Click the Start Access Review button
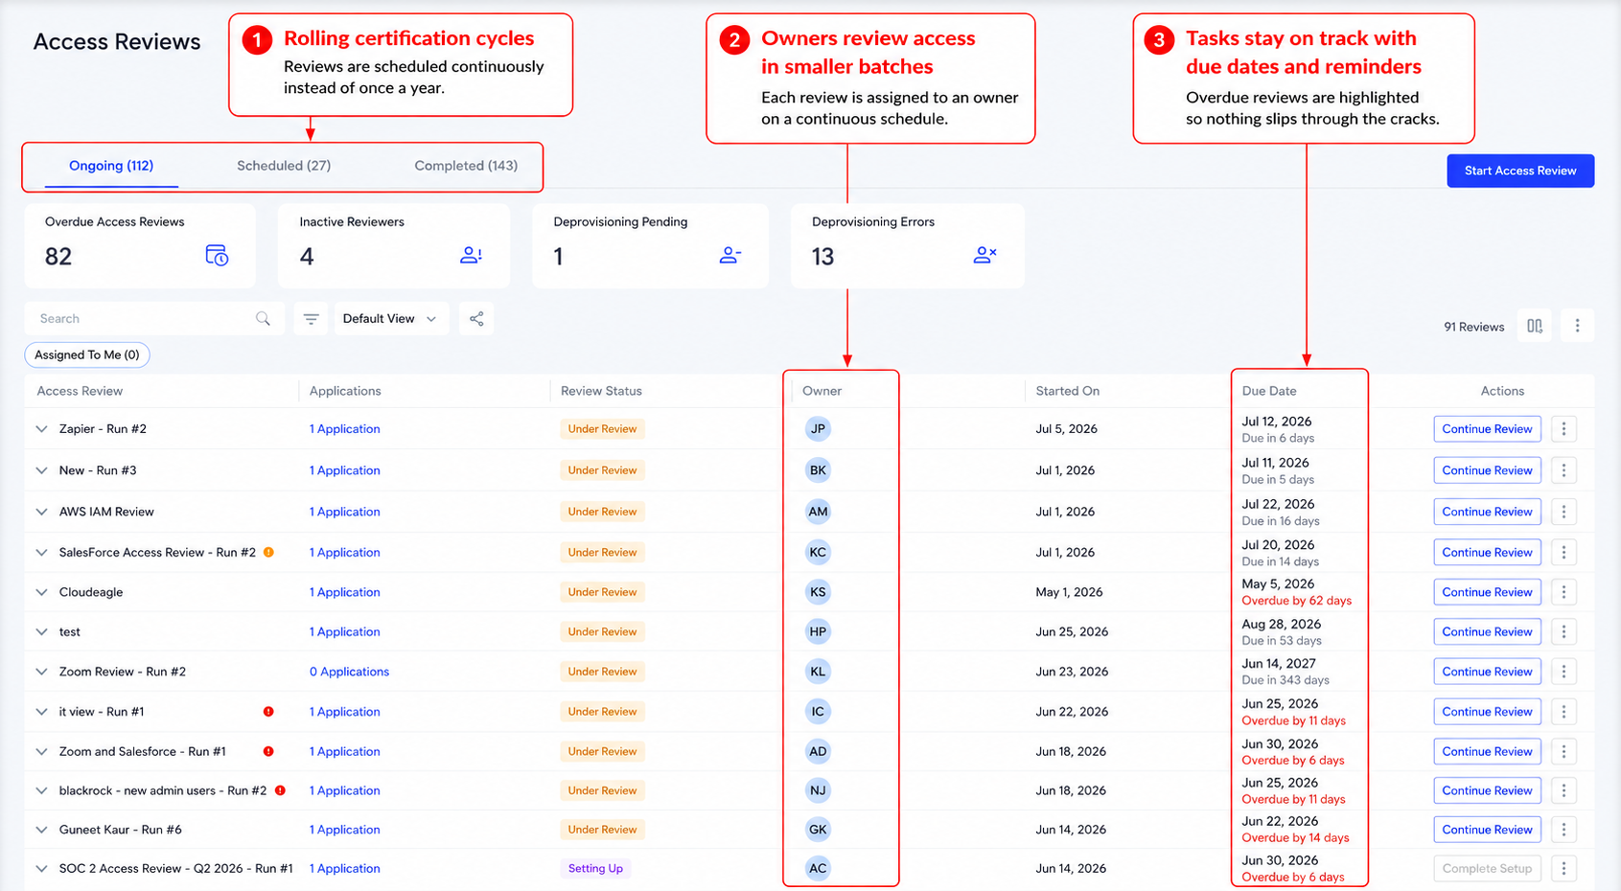The image size is (1621, 891). coord(1520,171)
